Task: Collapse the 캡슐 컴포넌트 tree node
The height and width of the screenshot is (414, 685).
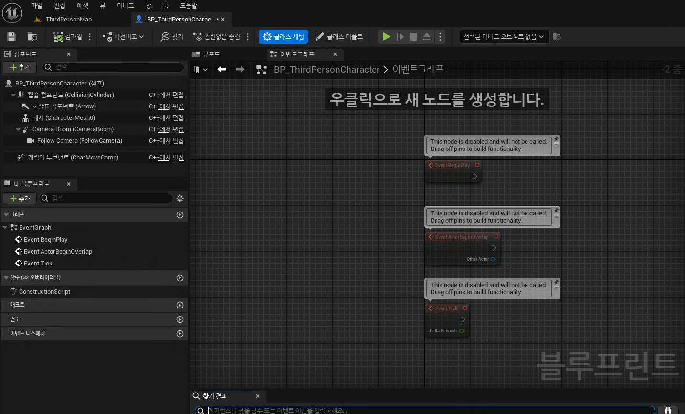Action: (x=13, y=95)
